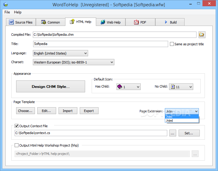
Task: Click the Compiled File path field
Action: (x=115, y=35)
